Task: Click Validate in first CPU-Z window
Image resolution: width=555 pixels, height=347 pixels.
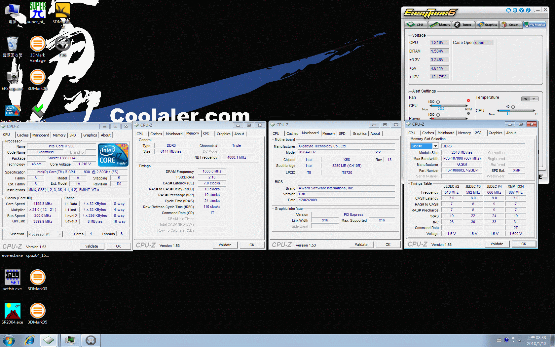Action: click(92, 246)
